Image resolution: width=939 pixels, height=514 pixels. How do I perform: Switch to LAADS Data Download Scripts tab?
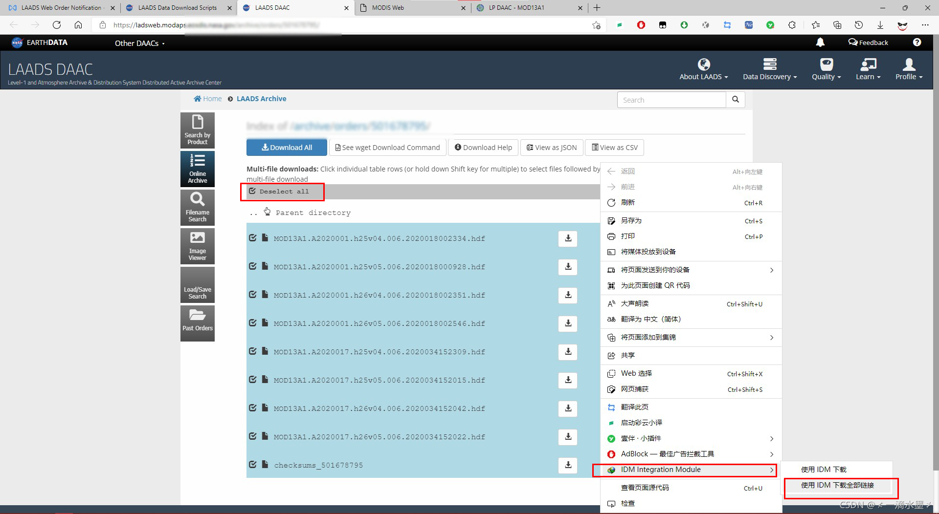tap(178, 8)
